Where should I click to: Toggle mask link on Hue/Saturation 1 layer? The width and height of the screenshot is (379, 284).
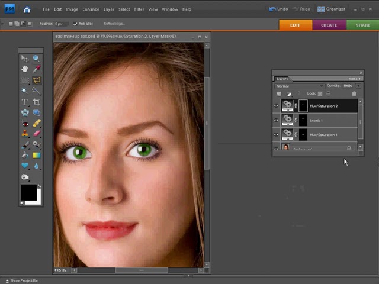click(x=296, y=134)
